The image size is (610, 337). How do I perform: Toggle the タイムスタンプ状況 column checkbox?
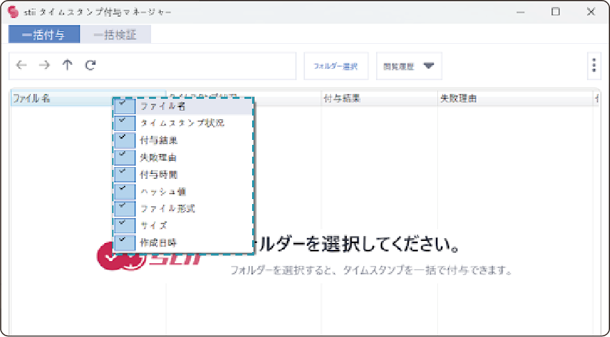[x=125, y=123]
